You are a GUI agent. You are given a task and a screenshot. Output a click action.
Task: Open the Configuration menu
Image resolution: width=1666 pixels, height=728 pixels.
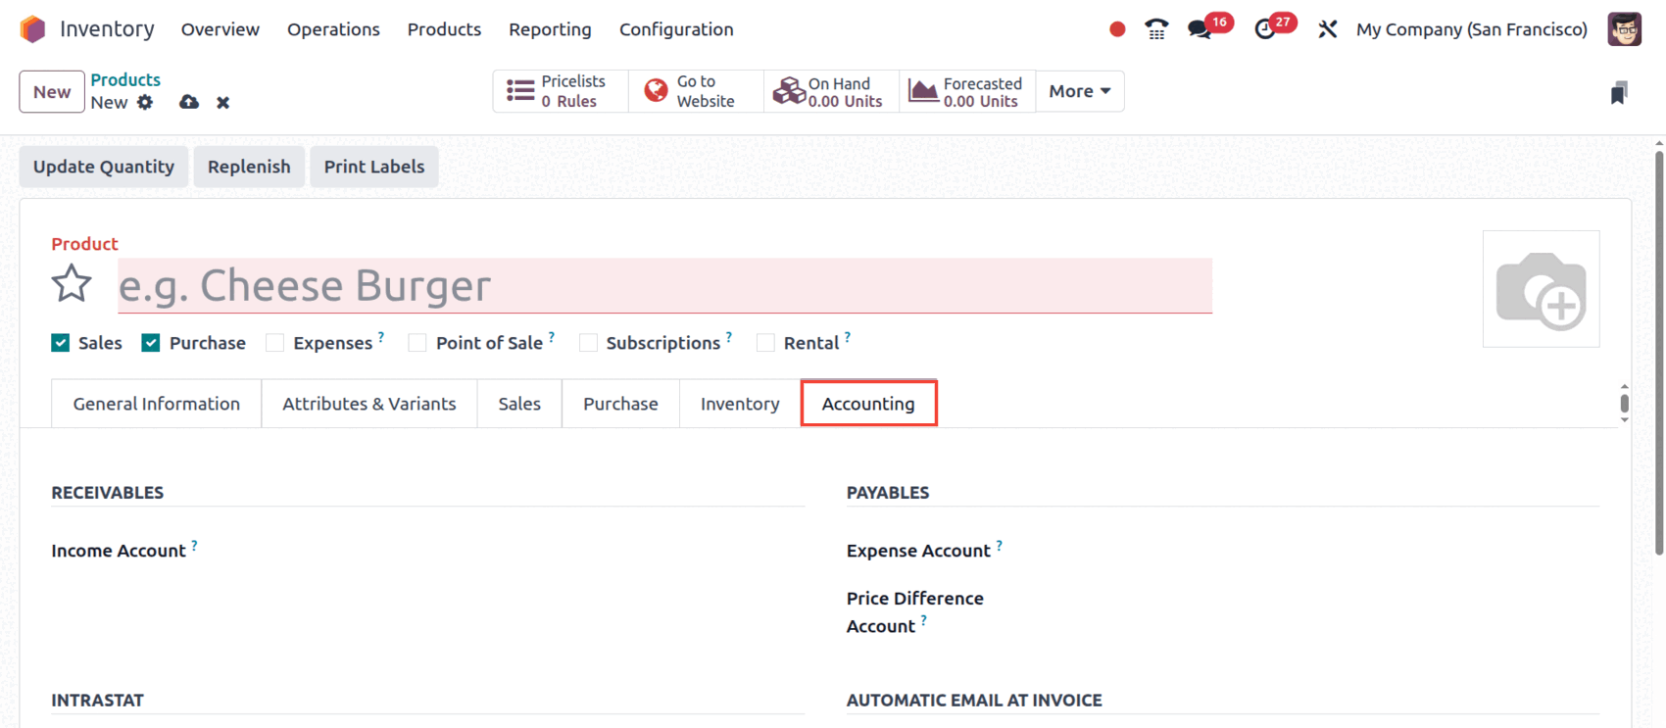tap(676, 29)
